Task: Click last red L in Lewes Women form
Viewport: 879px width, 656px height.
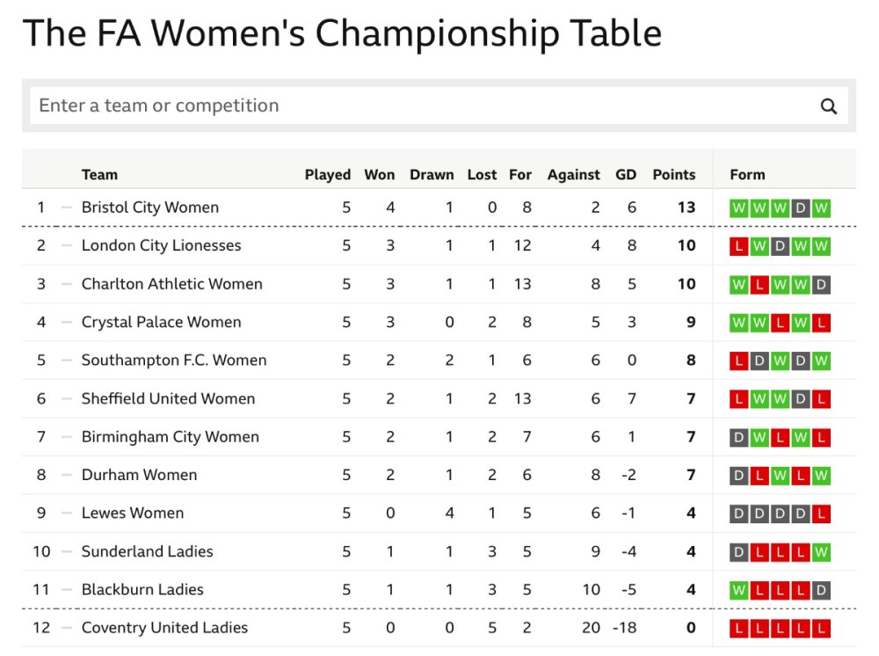Action: click(x=821, y=514)
